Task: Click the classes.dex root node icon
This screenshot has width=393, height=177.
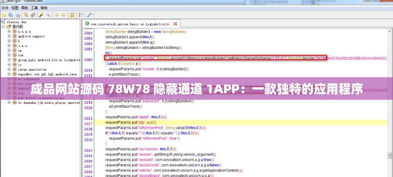Action: point(3,22)
